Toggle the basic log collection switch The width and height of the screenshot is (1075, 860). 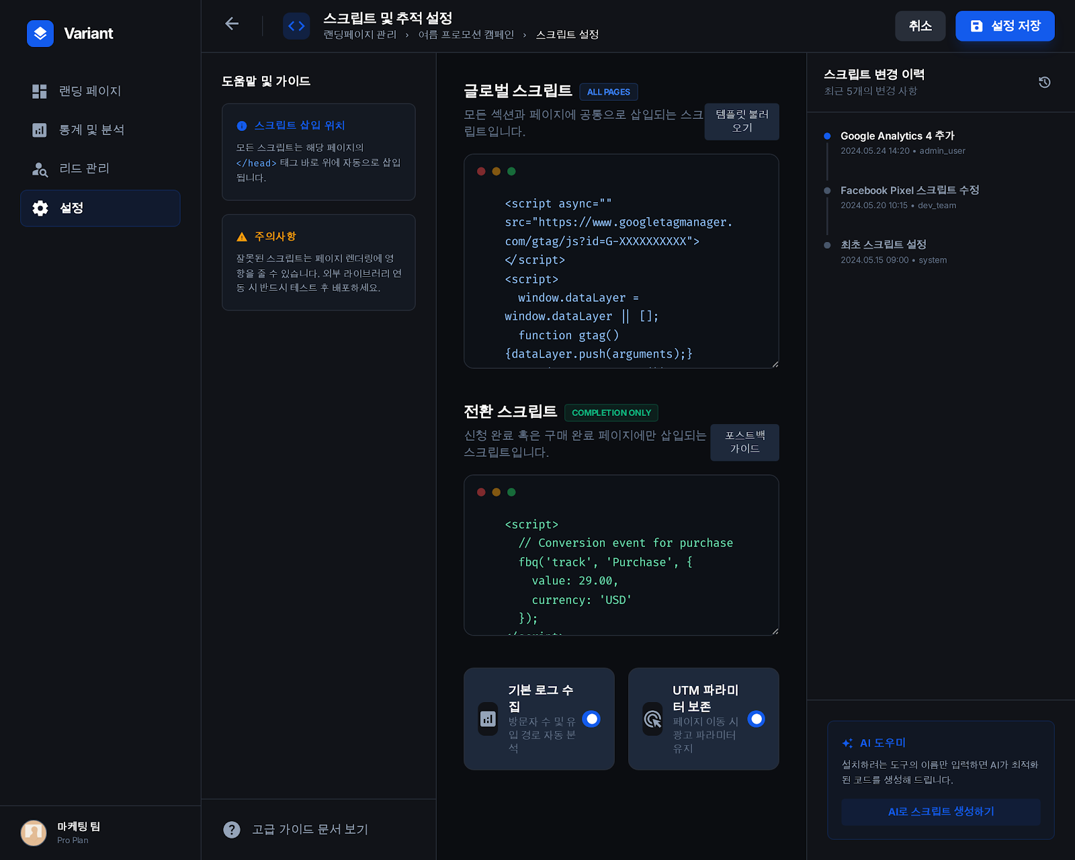click(591, 719)
